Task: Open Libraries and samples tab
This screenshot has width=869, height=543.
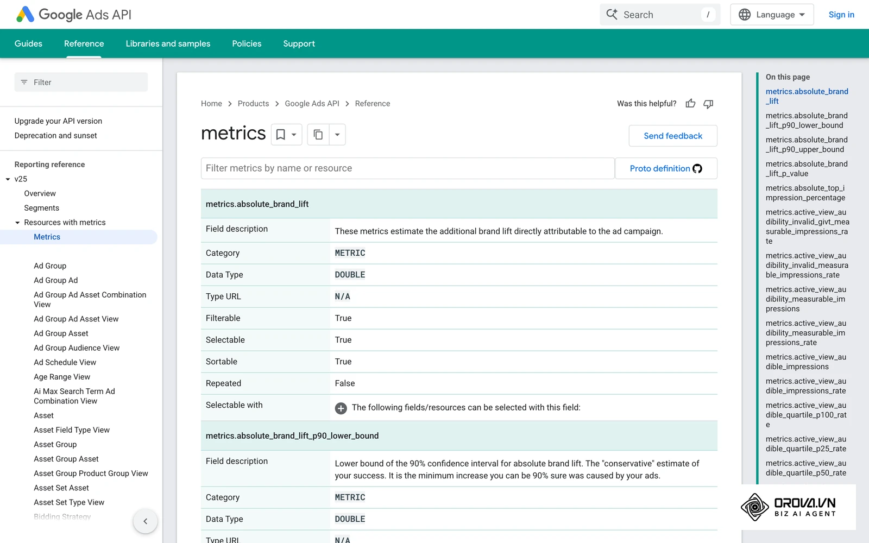Action: pyautogui.click(x=168, y=43)
